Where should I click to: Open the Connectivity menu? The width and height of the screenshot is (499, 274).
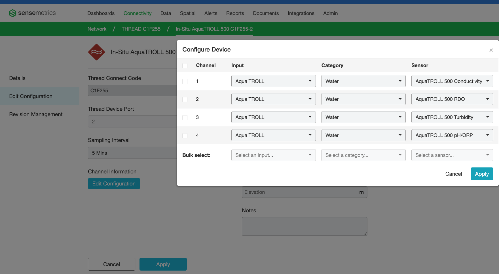138,13
